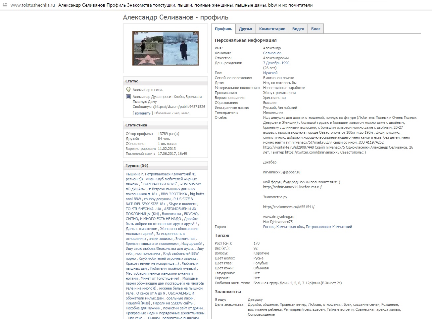Click the Знакомства section heading
This screenshot has width=432, height=319.
pos(228,292)
